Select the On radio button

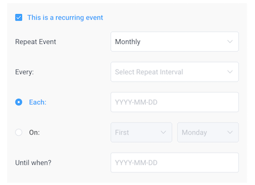(19, 133)
